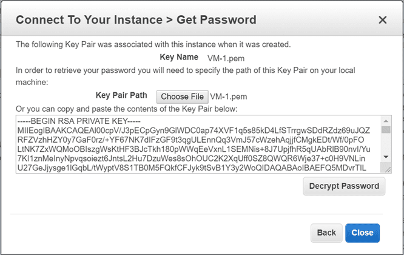The height and width of the screenshot is (255, 404).
Task: Click the Key Name label
Action: point(178,57)
